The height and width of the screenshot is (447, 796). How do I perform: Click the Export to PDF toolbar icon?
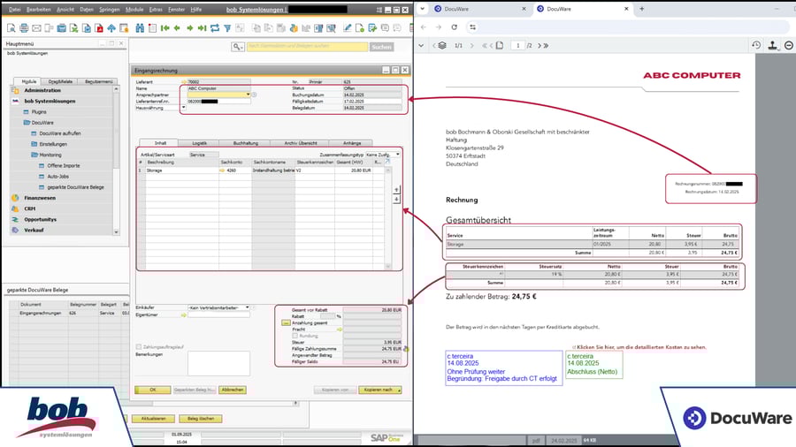click(99, 28)
